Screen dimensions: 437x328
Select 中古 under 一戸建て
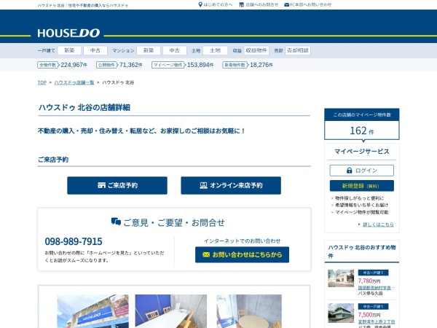click(95, 50)
